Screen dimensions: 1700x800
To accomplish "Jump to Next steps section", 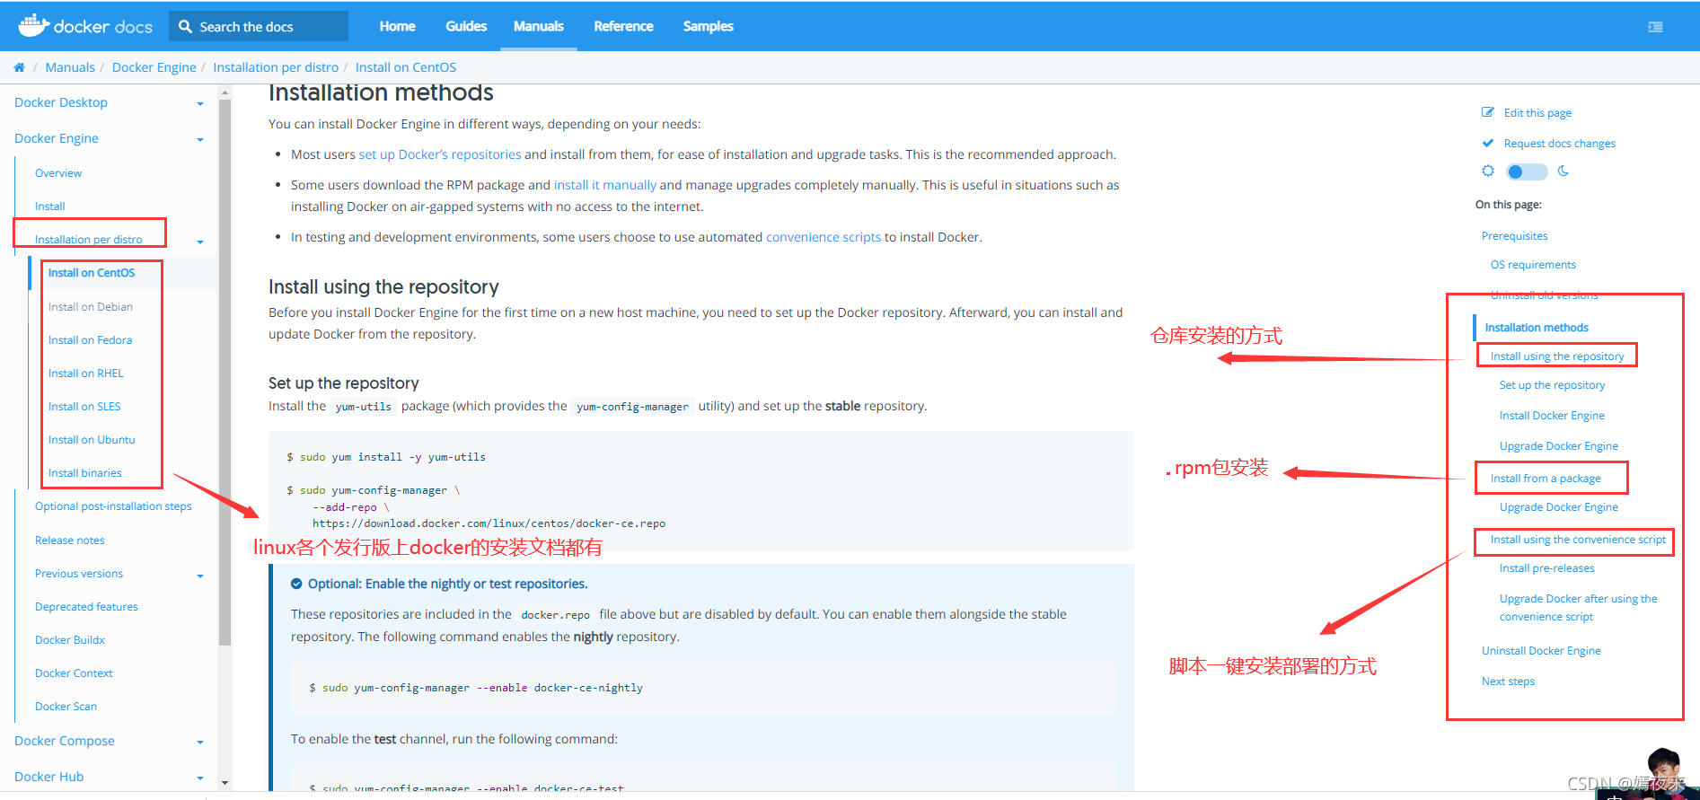I will coord(1508,681).
